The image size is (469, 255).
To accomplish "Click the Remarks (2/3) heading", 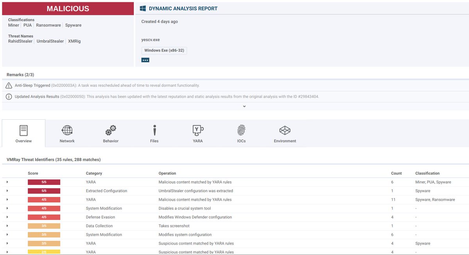I will click(x=20, y=74).
